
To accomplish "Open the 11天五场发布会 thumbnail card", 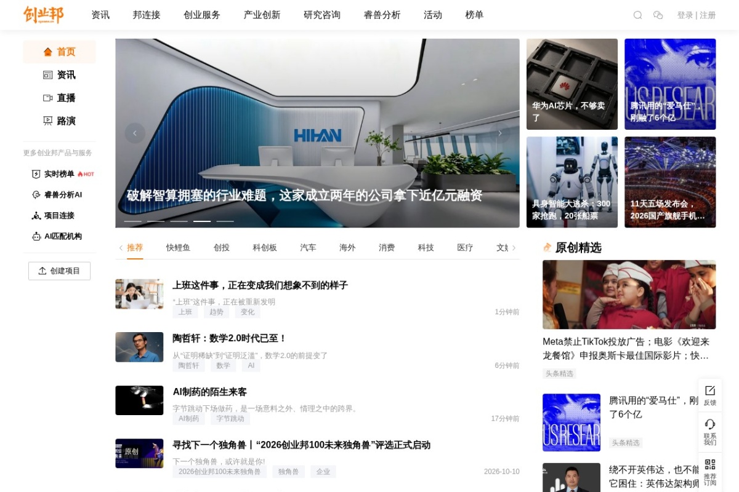I will [670, 182].
